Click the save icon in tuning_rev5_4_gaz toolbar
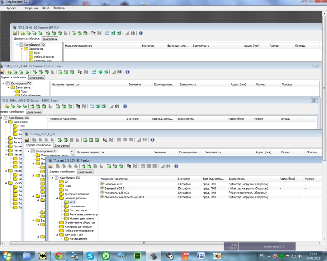The image size is (327, 261). pyautogui.click(x=27, y=140)
